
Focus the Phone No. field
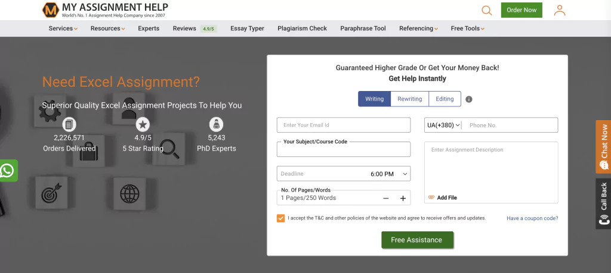pos(511,125)
